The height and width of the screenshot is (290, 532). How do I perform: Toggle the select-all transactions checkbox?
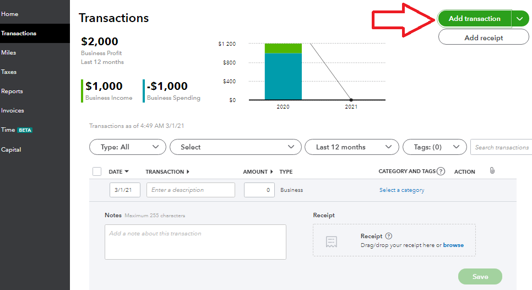[97, 171]
